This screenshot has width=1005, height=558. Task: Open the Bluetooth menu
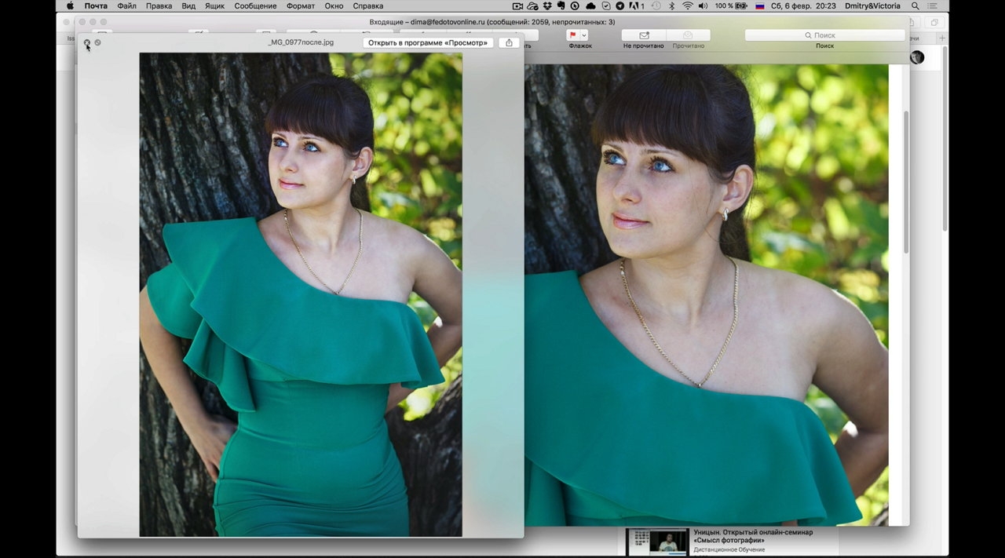point(671,5)
